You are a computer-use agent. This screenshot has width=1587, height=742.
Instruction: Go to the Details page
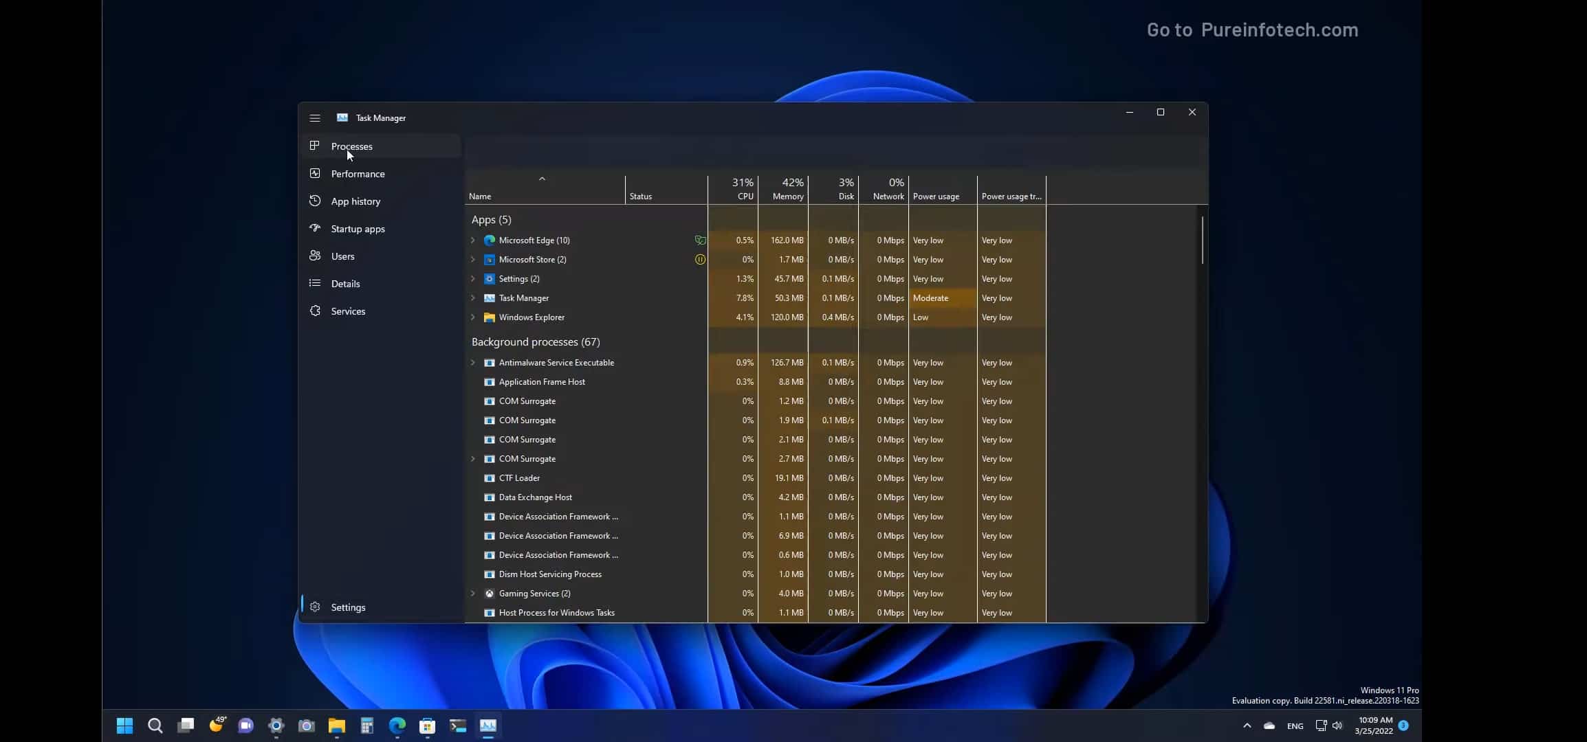[381, 284]
